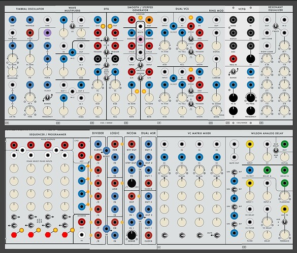Click the red TRIG IN jack on VCFQ

pos(233,59)
